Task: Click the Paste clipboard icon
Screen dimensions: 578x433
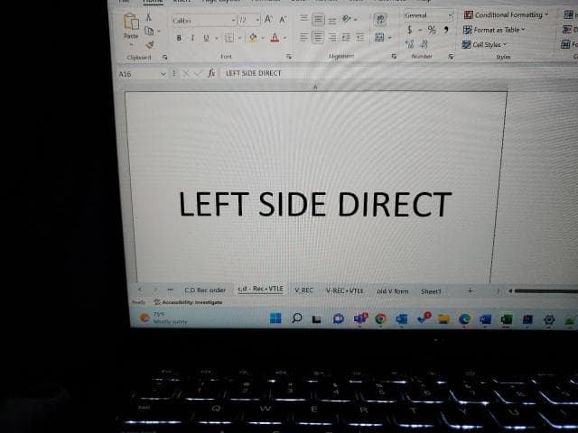Action: pos(131,22)
